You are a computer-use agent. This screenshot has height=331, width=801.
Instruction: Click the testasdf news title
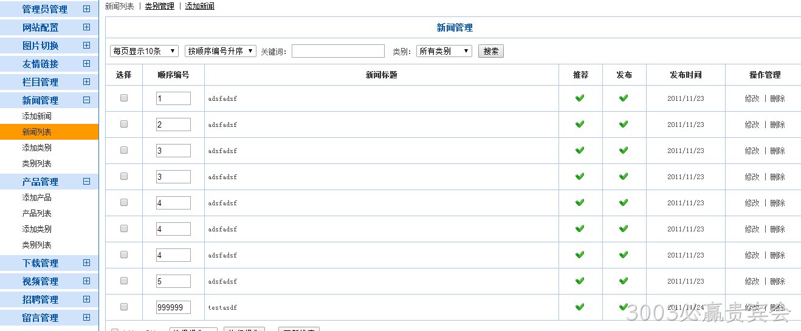pos(222,308)
